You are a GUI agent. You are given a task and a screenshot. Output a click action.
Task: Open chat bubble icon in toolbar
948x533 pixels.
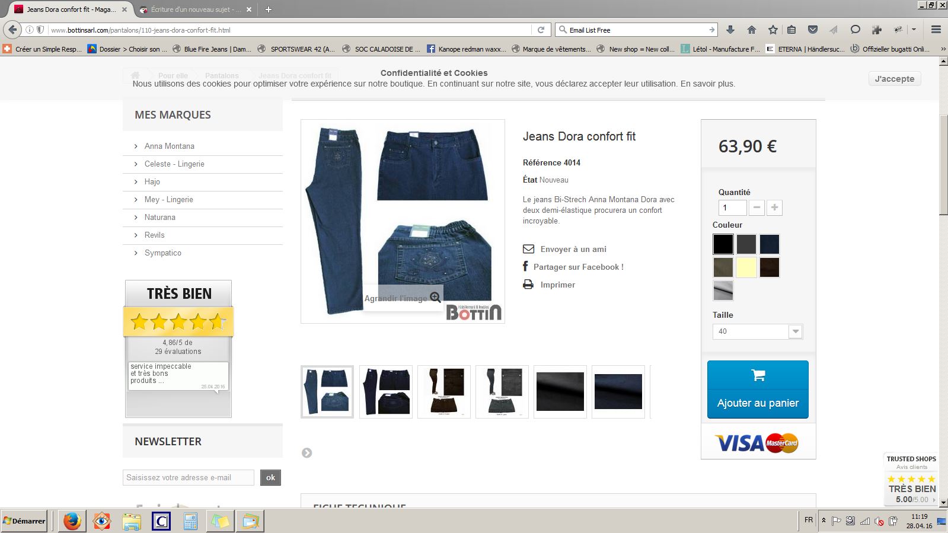(x=855, y=30)
